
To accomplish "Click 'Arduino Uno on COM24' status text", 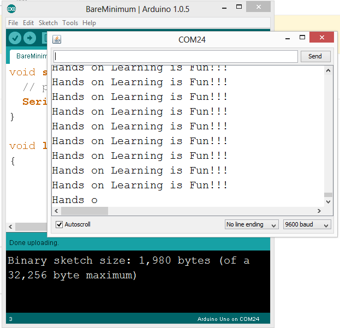I will point(228,319).
